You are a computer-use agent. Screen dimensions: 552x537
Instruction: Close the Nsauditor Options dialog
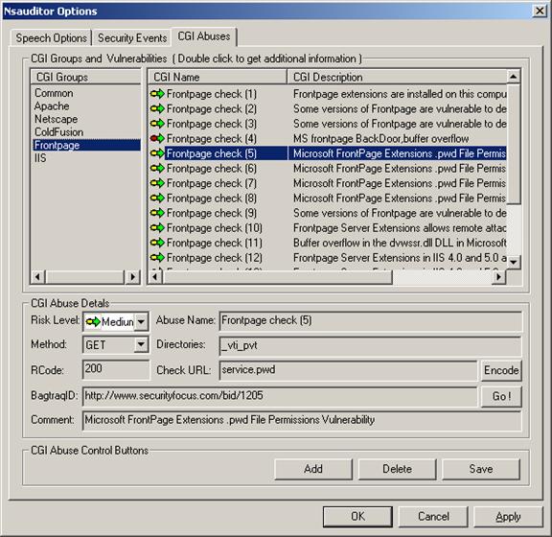click(x=539, y=11)
